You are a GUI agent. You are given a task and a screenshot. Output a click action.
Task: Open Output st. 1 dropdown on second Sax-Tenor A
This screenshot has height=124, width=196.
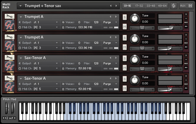point(57,84)
